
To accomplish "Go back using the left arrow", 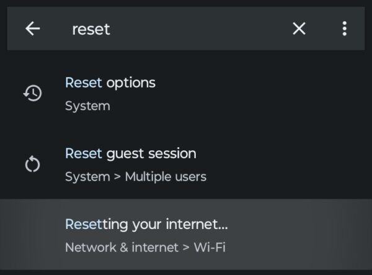I will tap(32, 29).
